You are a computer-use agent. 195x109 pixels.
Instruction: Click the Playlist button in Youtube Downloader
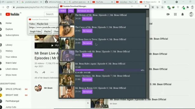point(48,31)
